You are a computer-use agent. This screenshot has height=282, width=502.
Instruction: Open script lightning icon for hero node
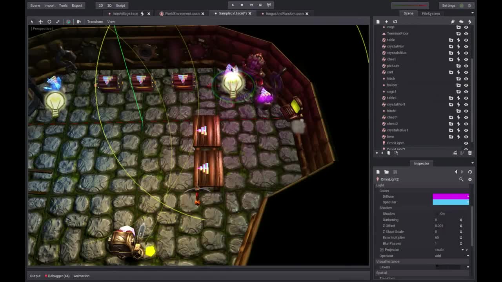458,137
